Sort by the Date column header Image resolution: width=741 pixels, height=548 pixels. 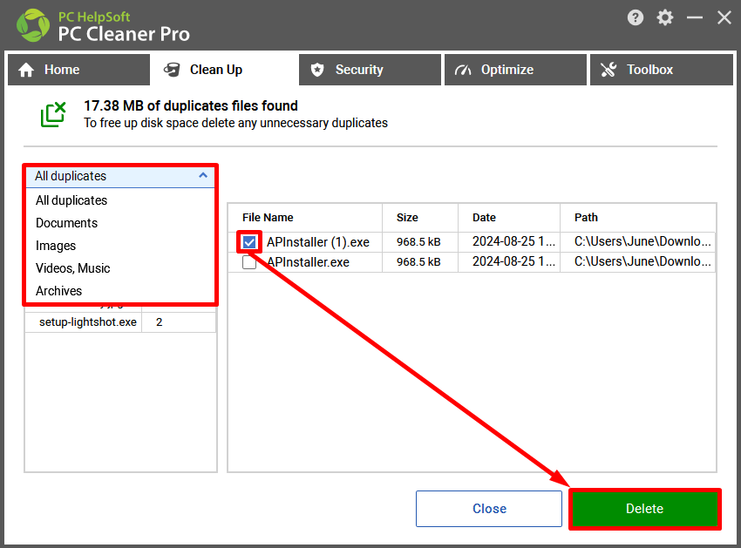tap(509, 217)
